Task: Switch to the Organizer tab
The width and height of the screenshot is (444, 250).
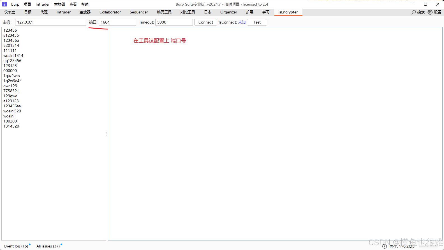Action: [229, 12]
